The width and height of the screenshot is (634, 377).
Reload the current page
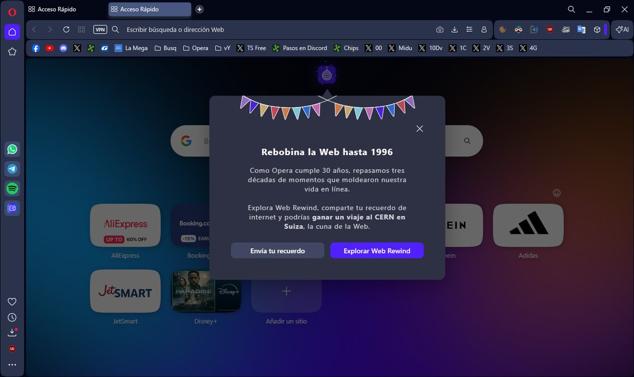pyautogui.click(x=66, y=30)
